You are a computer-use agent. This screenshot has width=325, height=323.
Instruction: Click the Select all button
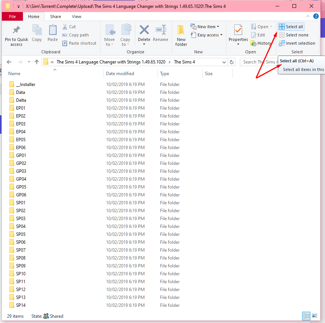(291, 27)
